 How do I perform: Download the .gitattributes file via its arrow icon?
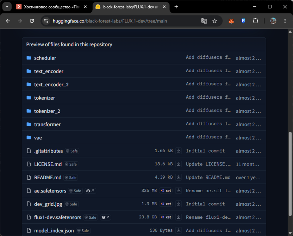click(179, 151)
